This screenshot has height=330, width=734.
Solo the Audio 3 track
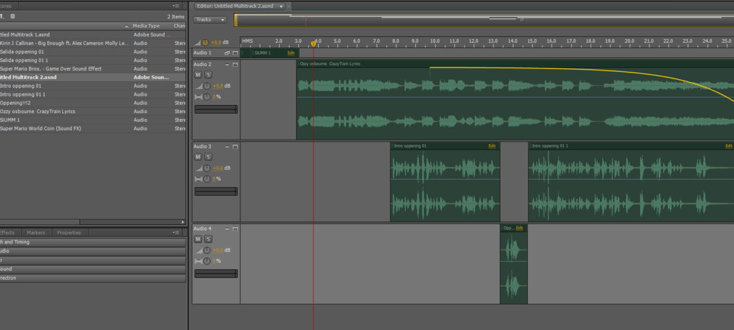pos(208,157)
